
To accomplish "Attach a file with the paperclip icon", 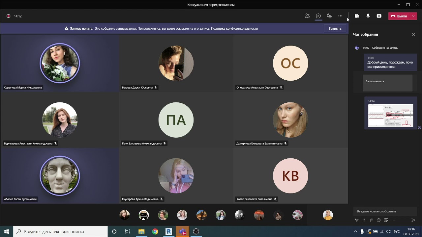I will (x=371, y=220).
